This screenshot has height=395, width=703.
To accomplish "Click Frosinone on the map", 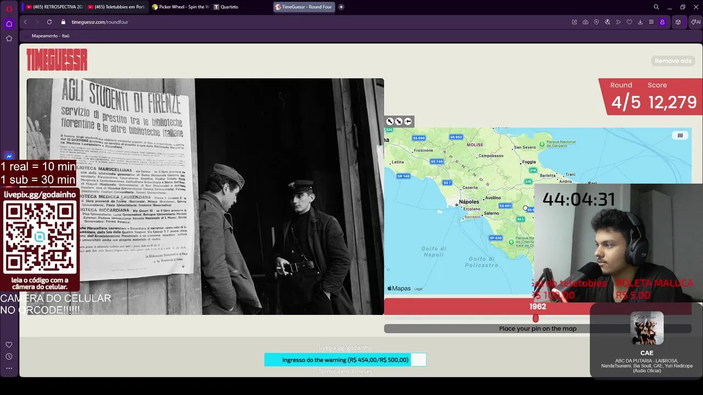I will pos(423,150).
